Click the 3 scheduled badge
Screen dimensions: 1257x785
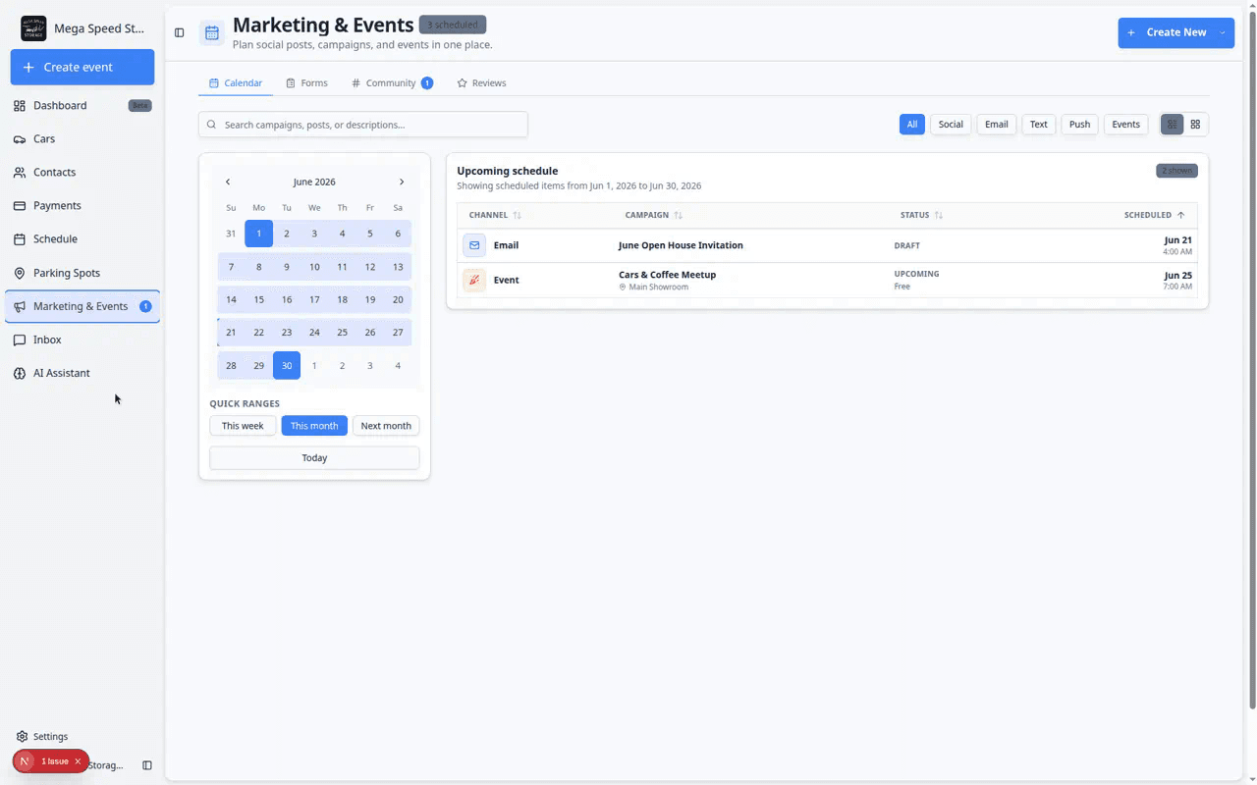(x=452, y=25)
